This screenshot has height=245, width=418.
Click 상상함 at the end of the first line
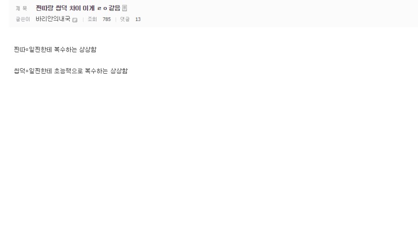click(88, 50)
